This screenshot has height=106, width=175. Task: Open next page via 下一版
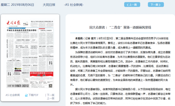click(51, 95)
